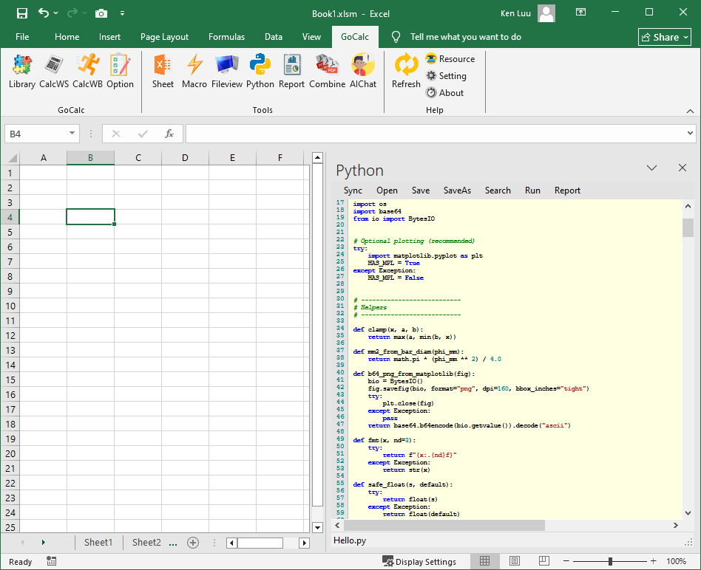Select column D header

click(185, 157)
